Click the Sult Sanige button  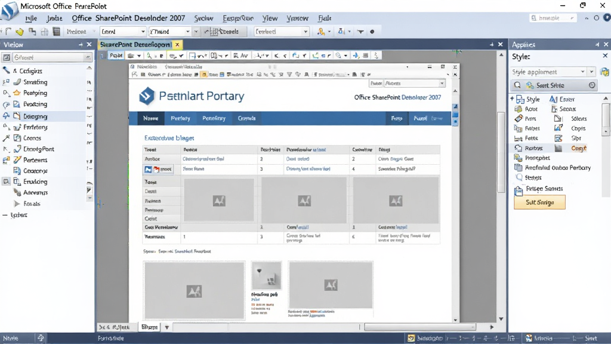[x=539, y=202]
